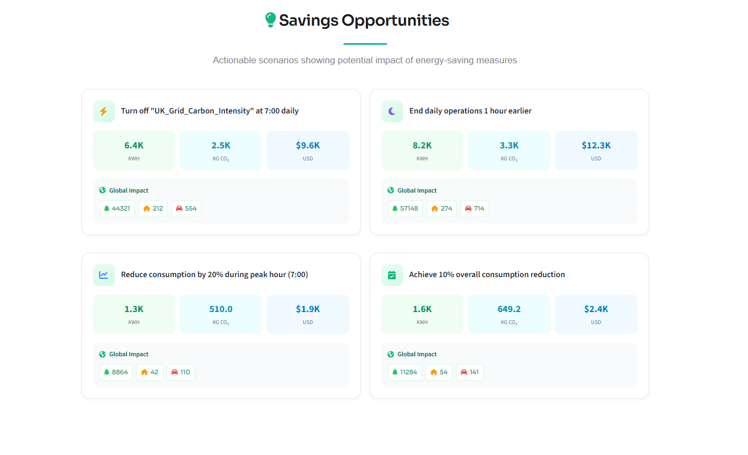Click the globe icon in End daily operations' Global Impact
Screen dimensions: 748x455
click(390, 190)
